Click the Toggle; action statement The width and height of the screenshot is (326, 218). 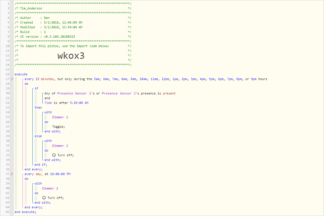pyautogui.click(x=58, y=127)
